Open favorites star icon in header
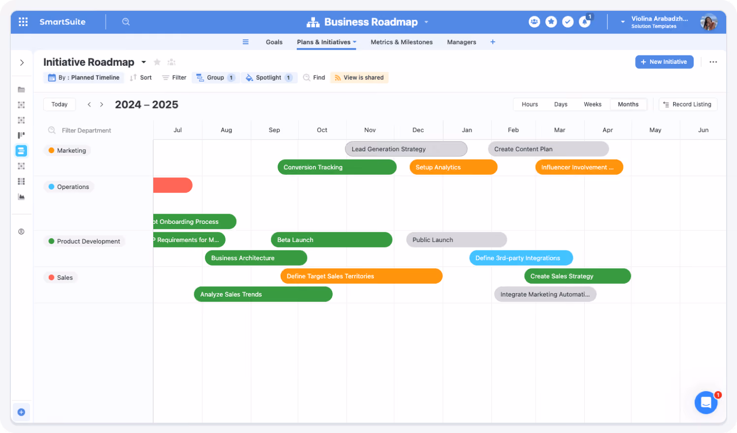The width and height of the screenshot is (737, 433). click(x=551, y=22)
